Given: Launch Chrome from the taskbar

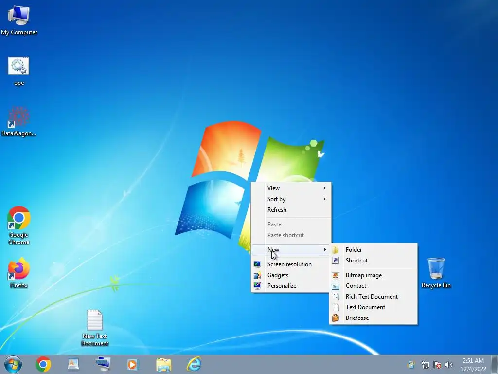Looking at the screenshot, I should pyautogui.click(x=43, y=364).
